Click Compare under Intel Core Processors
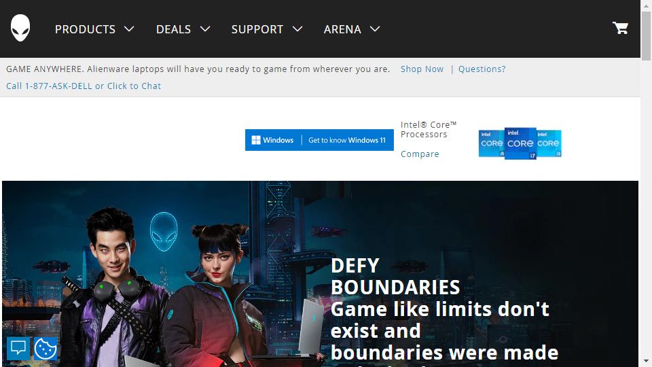 tap(420, 154)
